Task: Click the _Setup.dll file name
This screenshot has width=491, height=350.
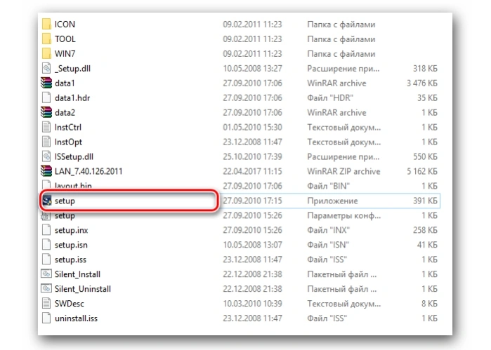Action: (x=72, y=69)
